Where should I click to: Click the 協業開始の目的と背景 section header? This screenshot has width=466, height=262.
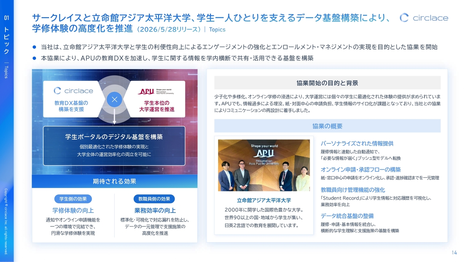pyautogui.click(x=327, y=83)
